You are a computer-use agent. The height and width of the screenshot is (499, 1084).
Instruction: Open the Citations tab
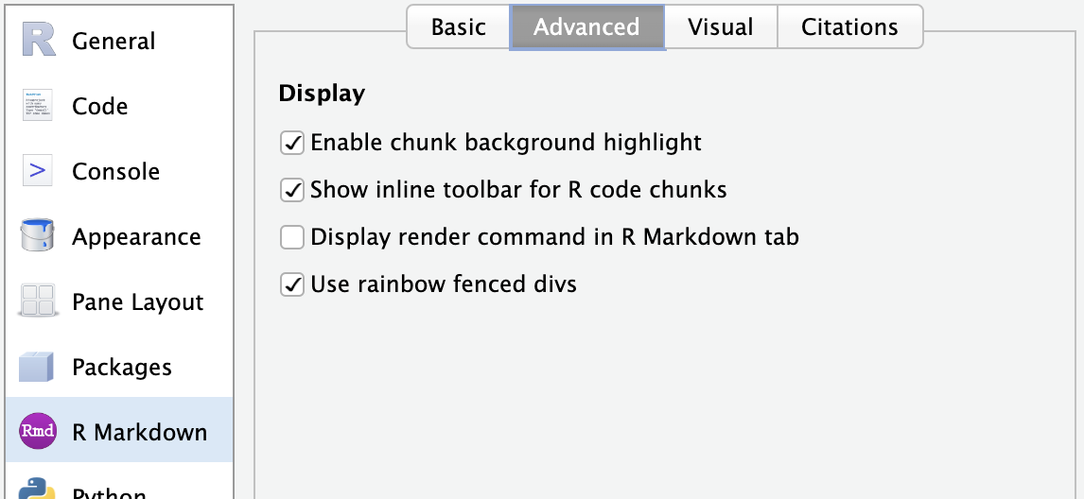(x=849, y=27)
